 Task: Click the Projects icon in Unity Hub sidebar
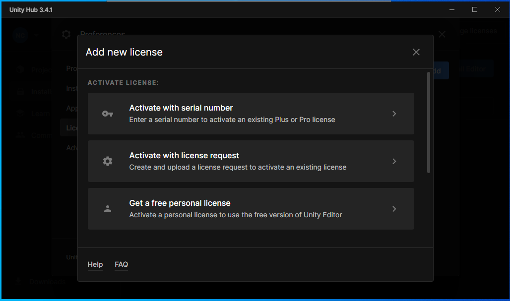[20, 69]
